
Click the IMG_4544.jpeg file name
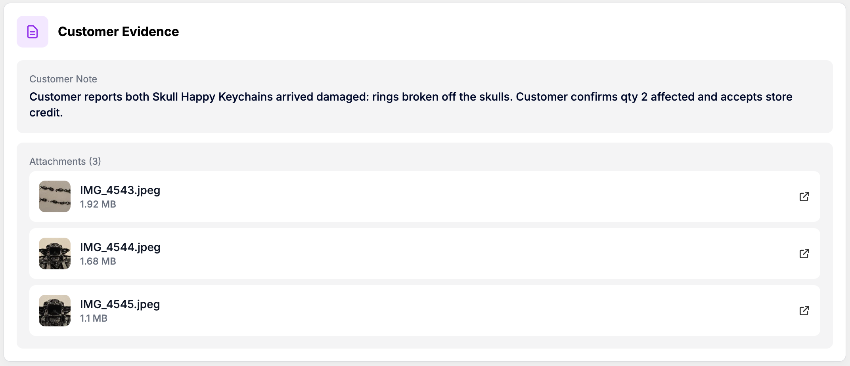click(x=120, y=247)
